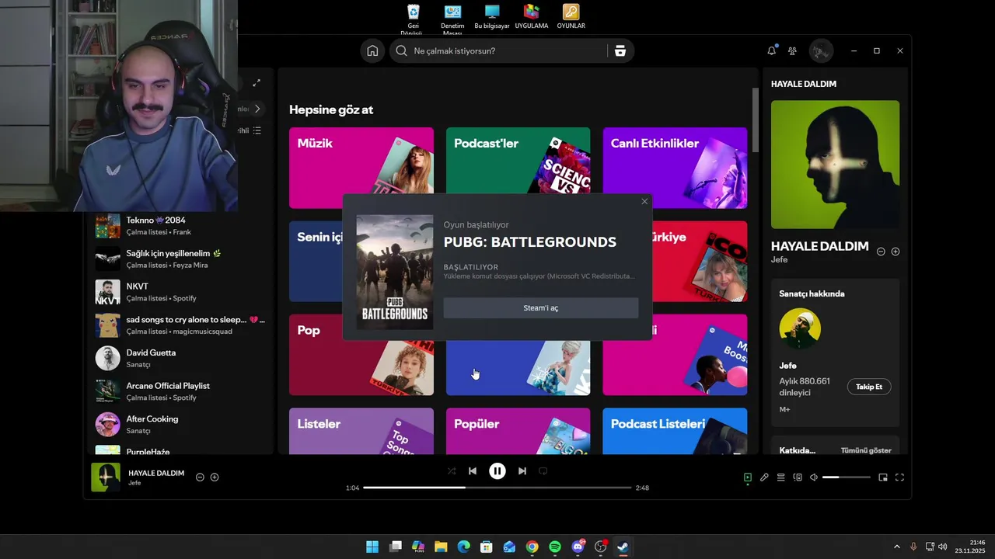Open the profile avatar menu
The height and width of the screenshot is (559, 995).
821,50
